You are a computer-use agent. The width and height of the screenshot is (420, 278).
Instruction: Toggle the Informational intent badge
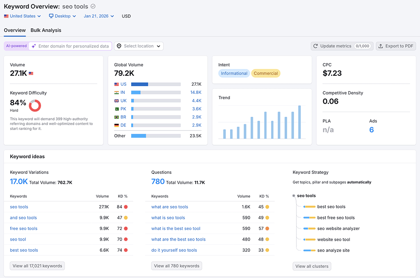coord(234,73)
